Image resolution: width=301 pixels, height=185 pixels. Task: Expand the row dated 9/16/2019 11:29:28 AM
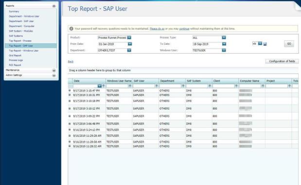click(x=70, y=135)
